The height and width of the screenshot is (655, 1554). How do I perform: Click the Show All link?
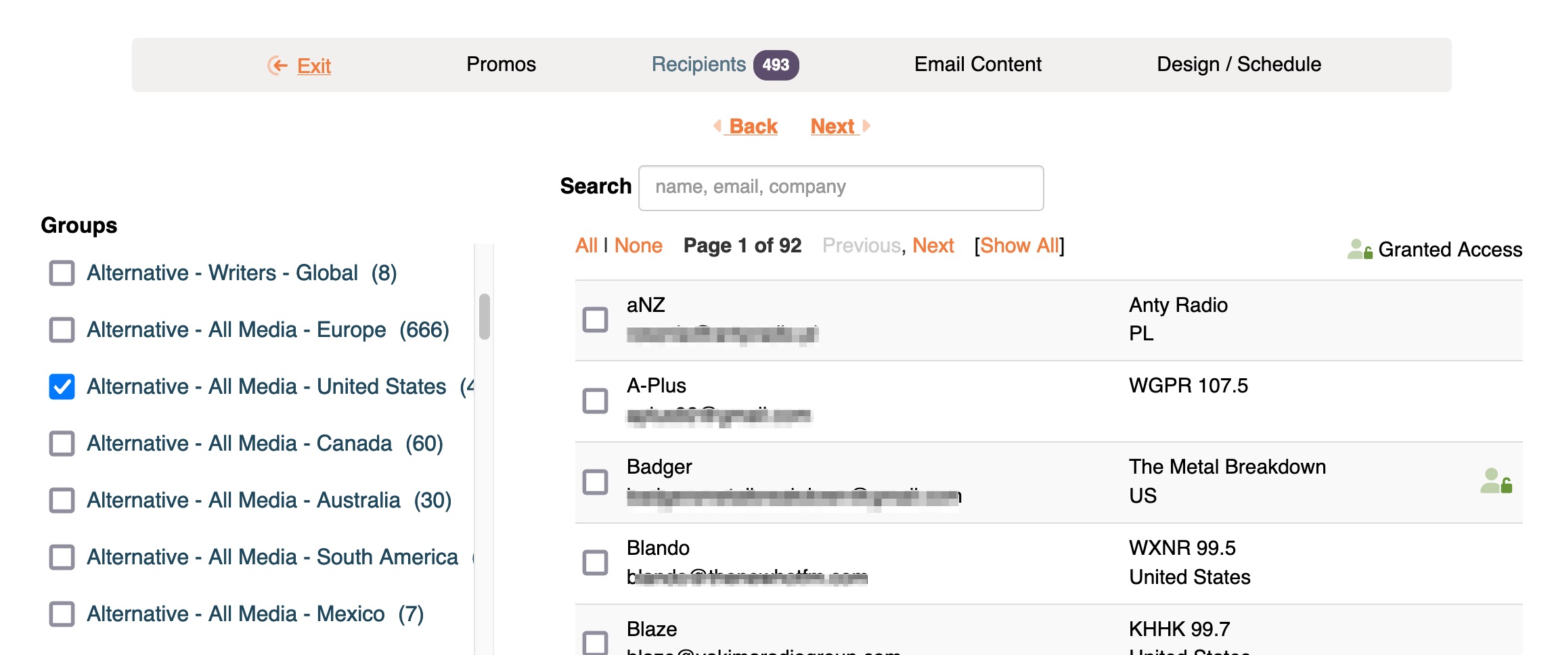point(1019,246)
